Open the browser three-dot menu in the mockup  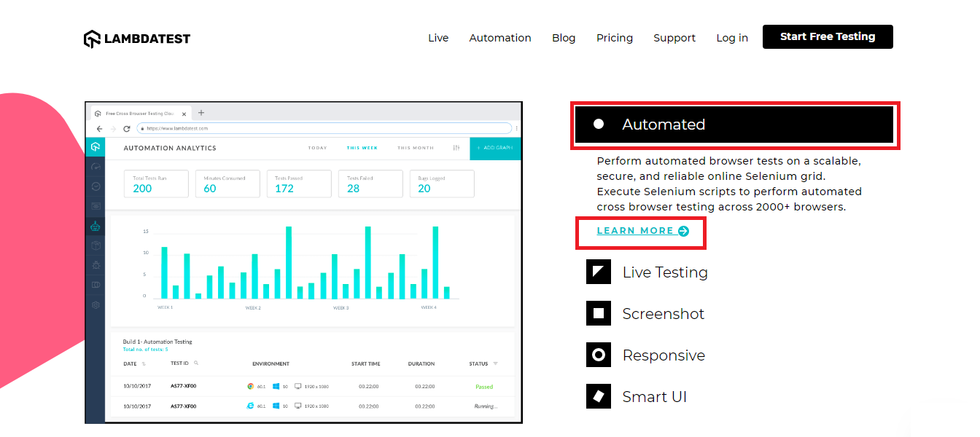[516, 127]
